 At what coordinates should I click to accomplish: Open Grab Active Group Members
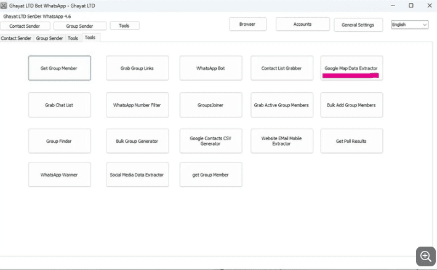282,105
